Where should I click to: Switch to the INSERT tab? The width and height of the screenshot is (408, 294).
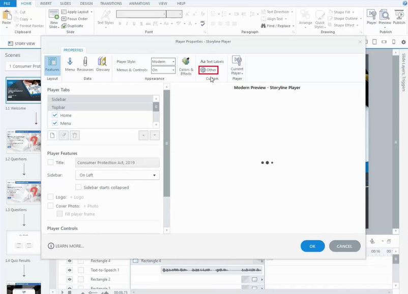(46, 4)
